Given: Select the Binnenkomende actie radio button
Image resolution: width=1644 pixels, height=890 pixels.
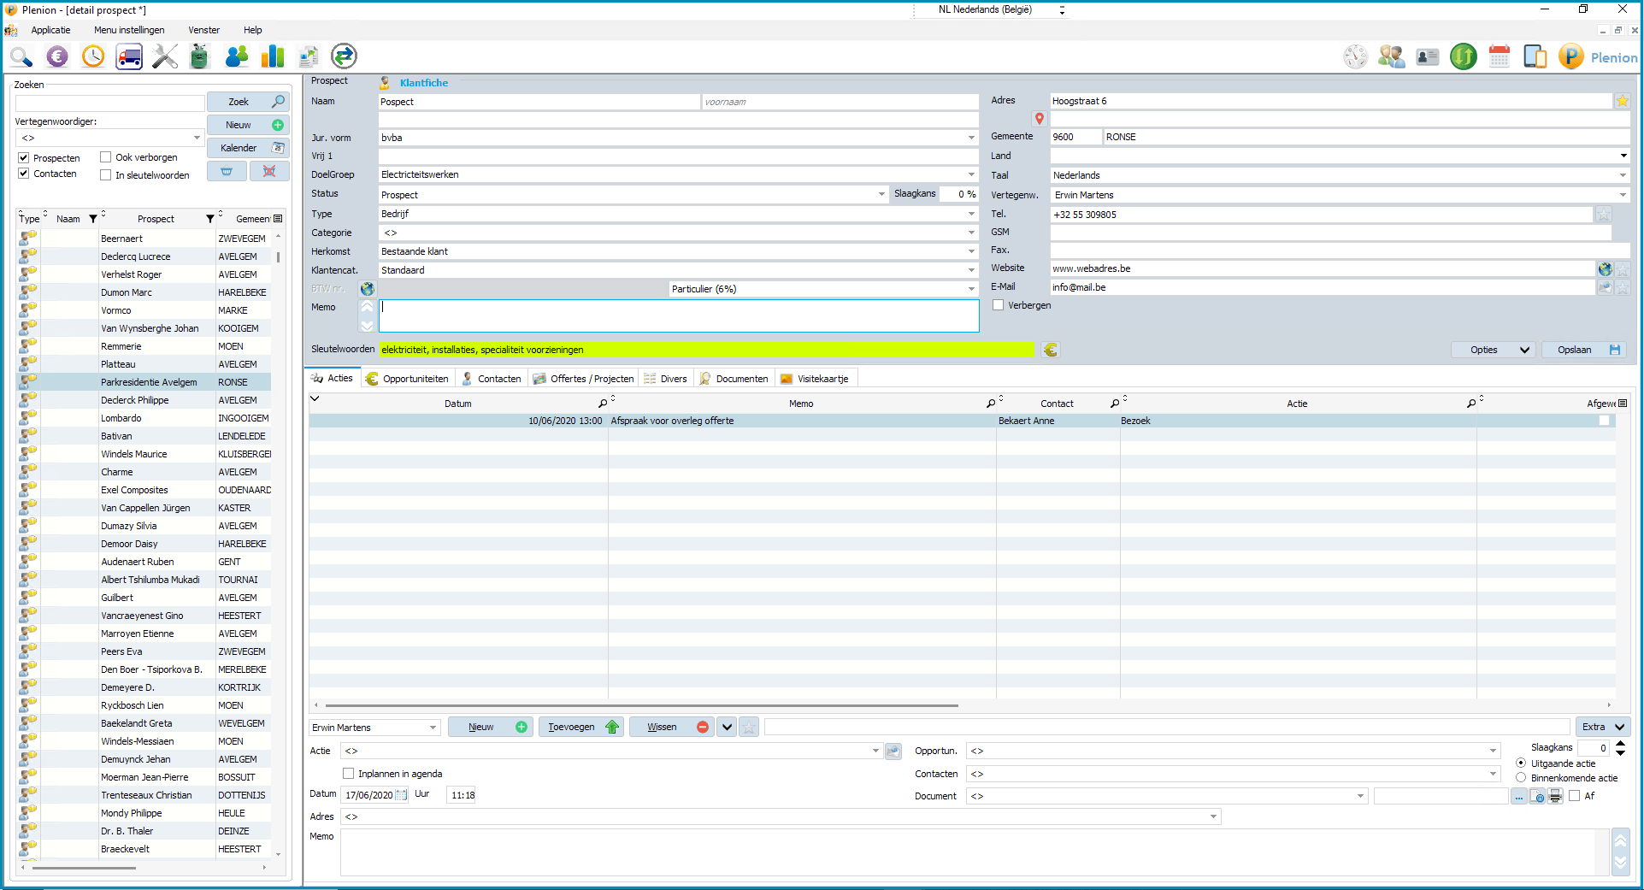Looking at the screenshot, I should point(1522,777).
